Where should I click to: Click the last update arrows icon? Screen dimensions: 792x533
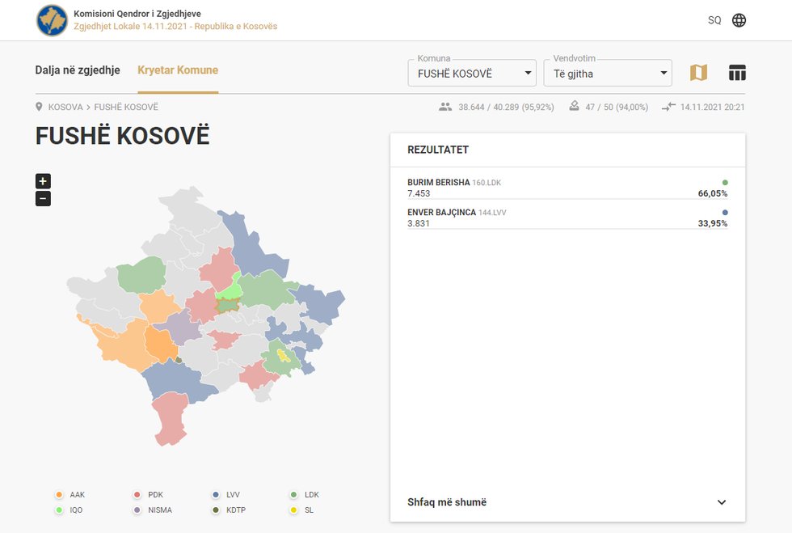[x=668, y=106]
